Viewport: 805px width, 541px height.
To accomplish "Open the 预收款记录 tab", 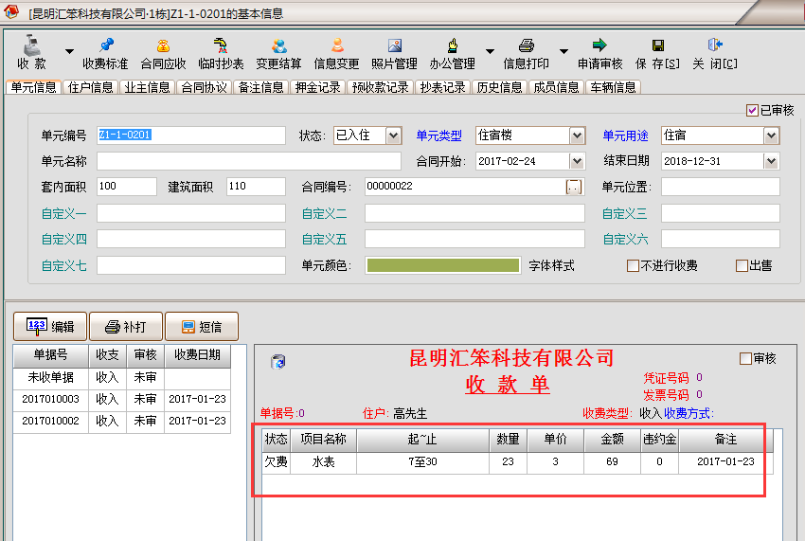I will (x=381, y=87).
